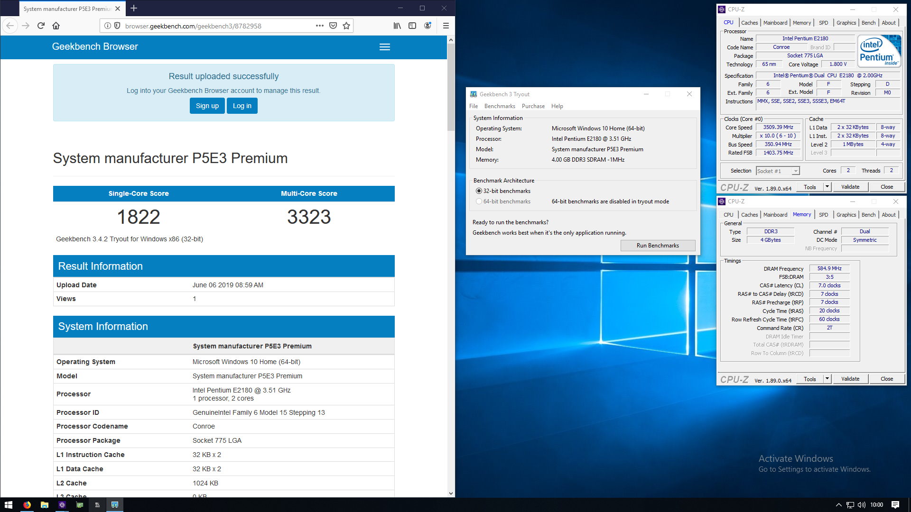
Task: Expand Tools dropdown arrow in lower CPU-Z window
Action: click(x=827, y=379)
